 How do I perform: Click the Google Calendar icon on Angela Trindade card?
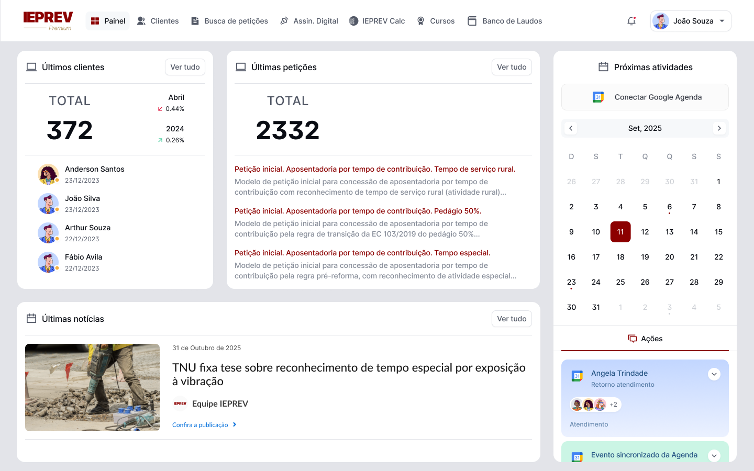coord(577,375)
